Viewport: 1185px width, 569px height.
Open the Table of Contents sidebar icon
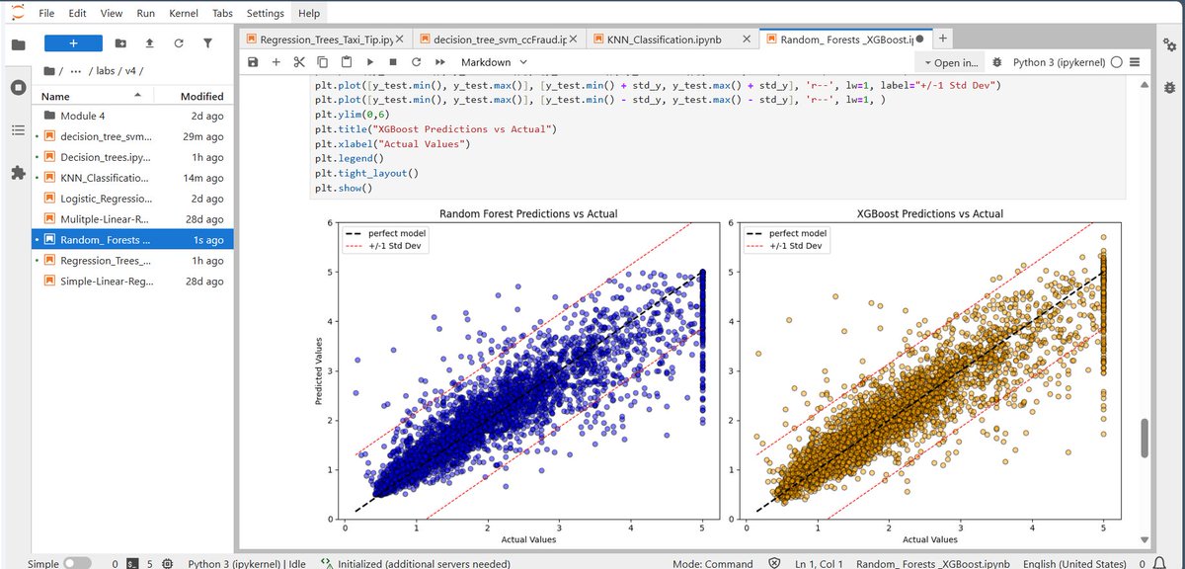click(x=18, y=130)
